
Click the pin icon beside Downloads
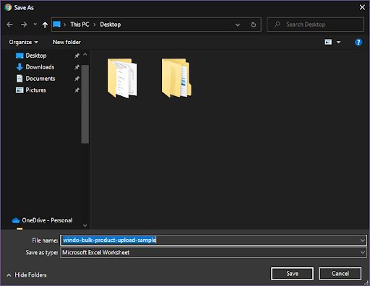point(77,67)
